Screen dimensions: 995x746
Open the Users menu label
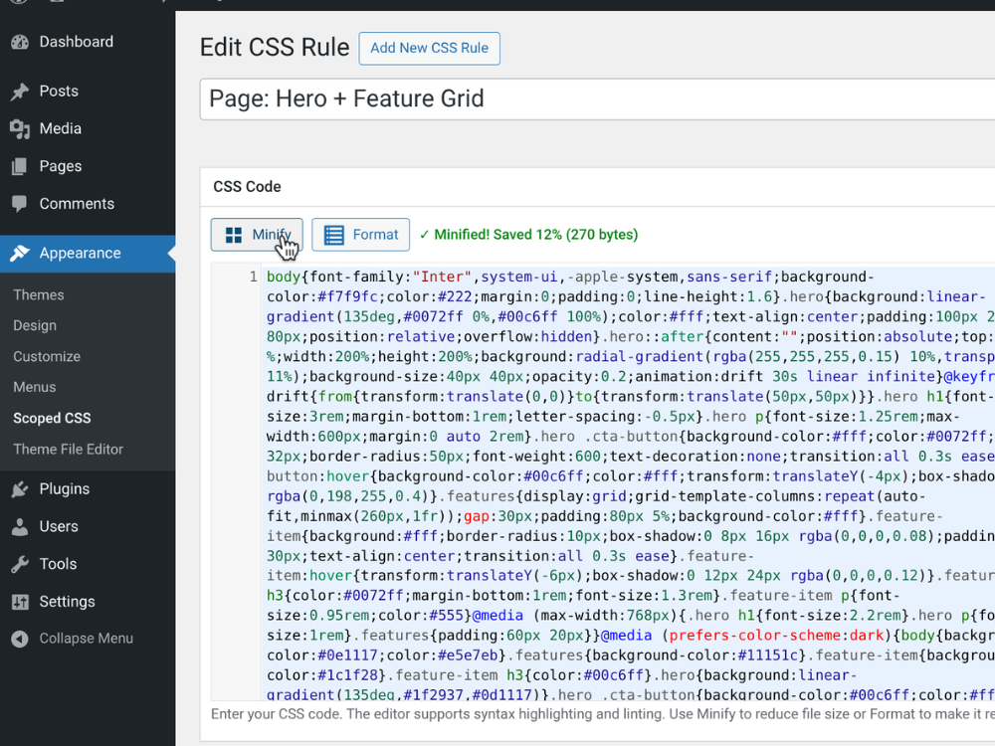59,526
